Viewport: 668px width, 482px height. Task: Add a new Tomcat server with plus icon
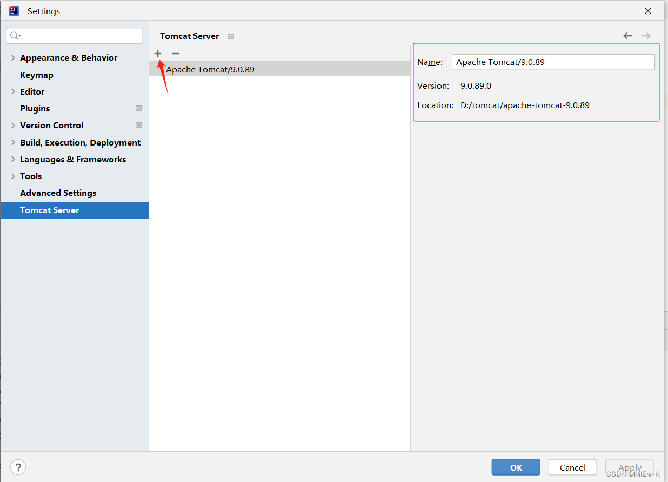(158, 54)
